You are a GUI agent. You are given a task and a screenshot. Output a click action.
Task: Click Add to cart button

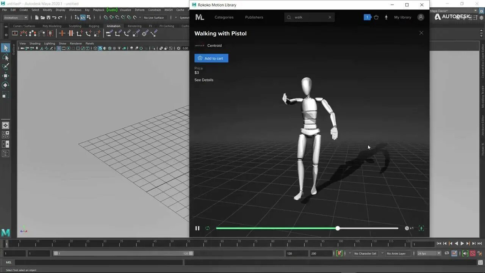tap(211, 58)
